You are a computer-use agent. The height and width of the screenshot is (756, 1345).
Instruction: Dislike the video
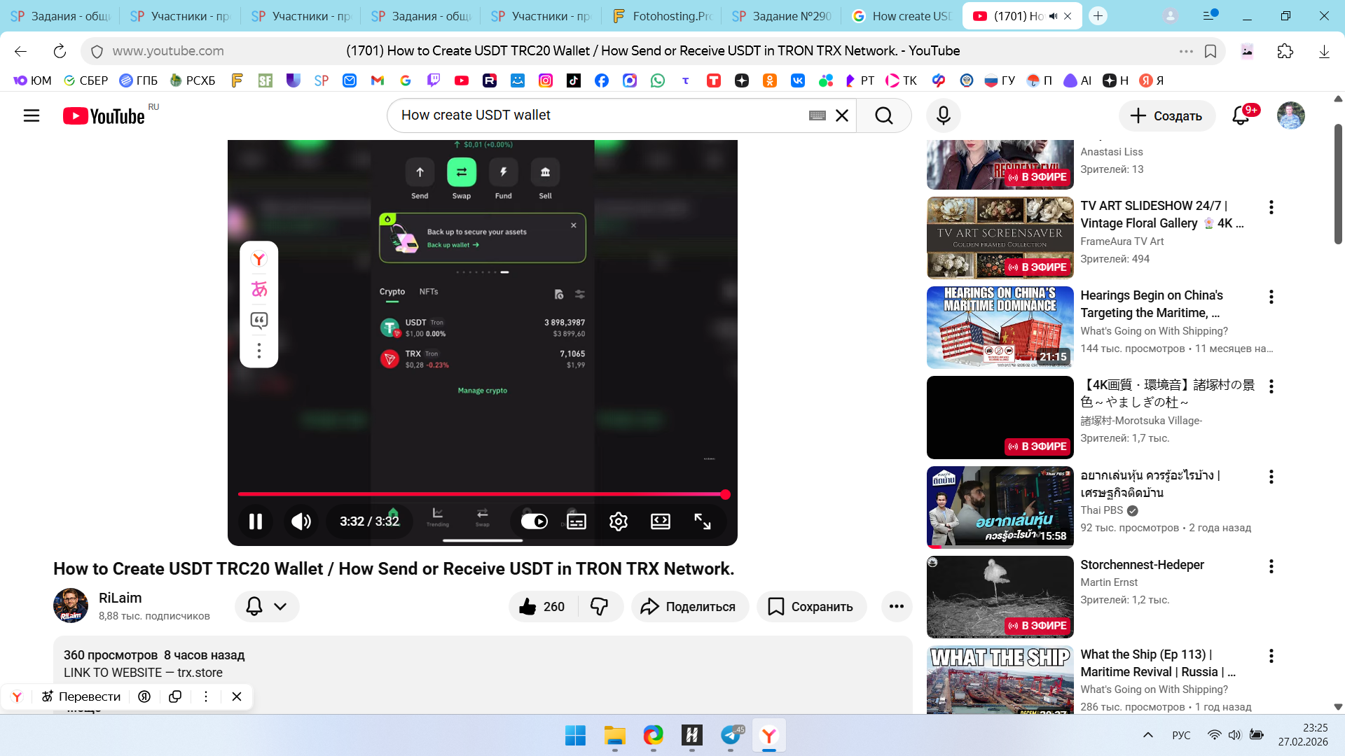600,606
